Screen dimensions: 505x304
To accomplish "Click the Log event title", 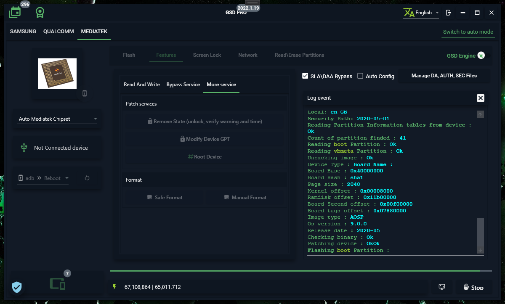I will click(x=319, y=98).
